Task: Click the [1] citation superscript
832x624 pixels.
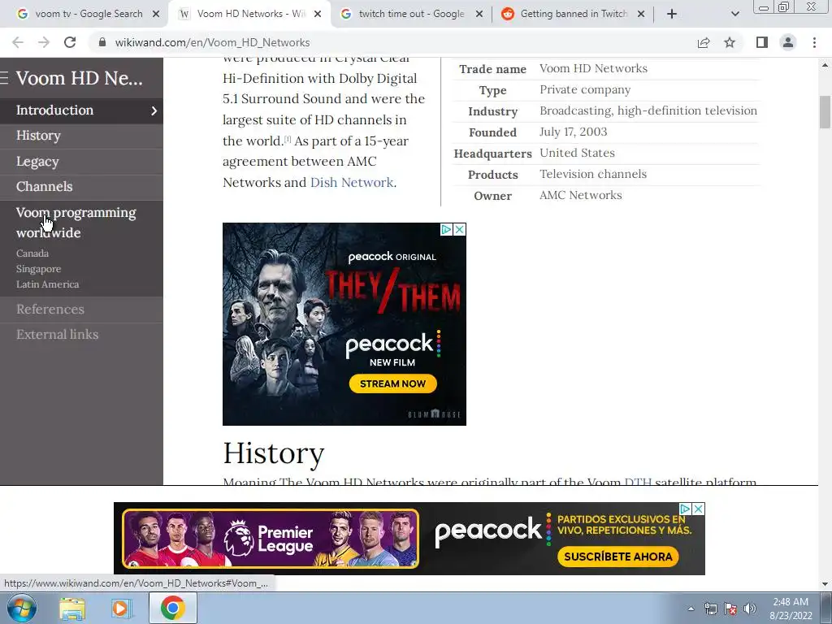Action: 288,139
